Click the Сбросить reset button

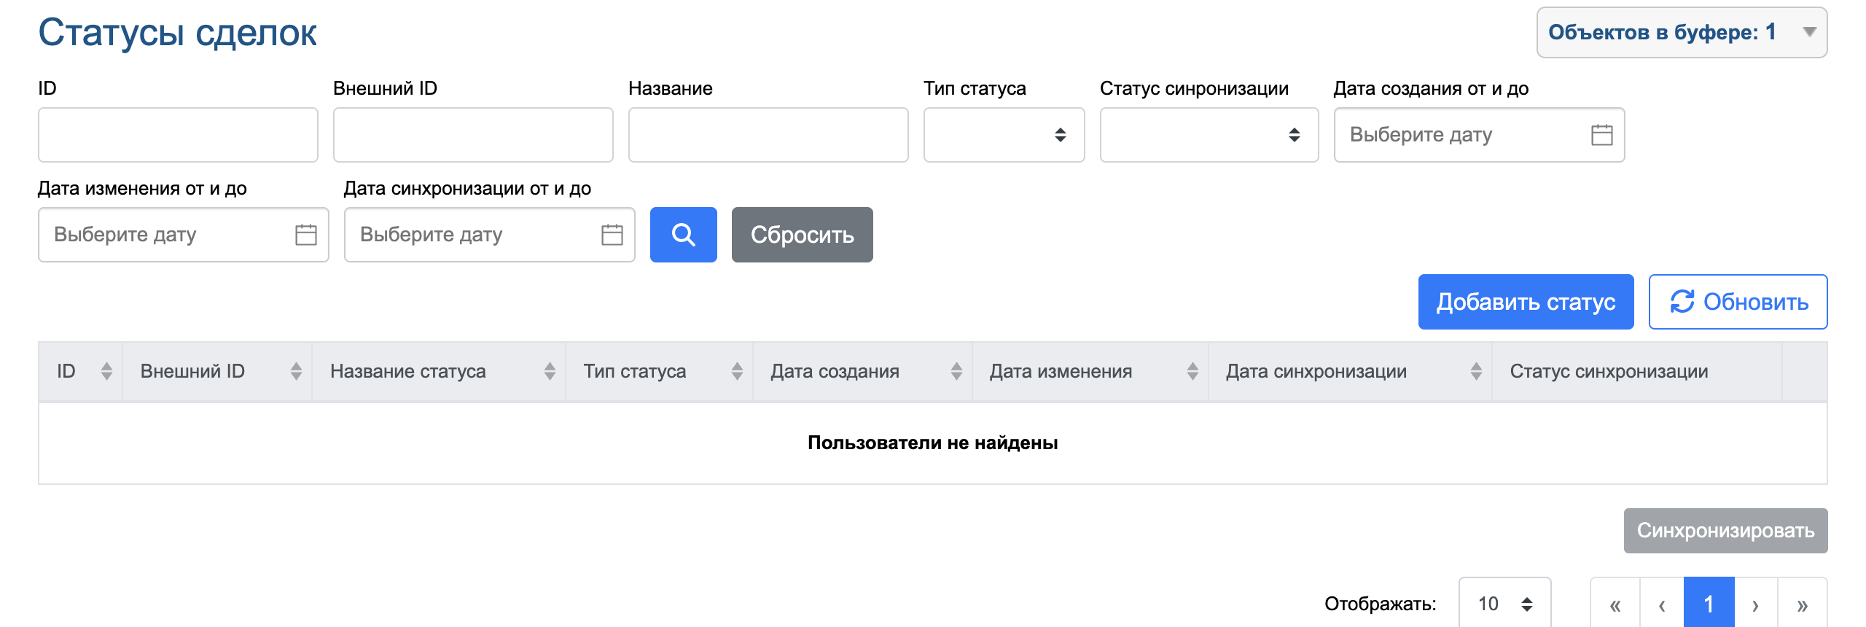(803, 235)
